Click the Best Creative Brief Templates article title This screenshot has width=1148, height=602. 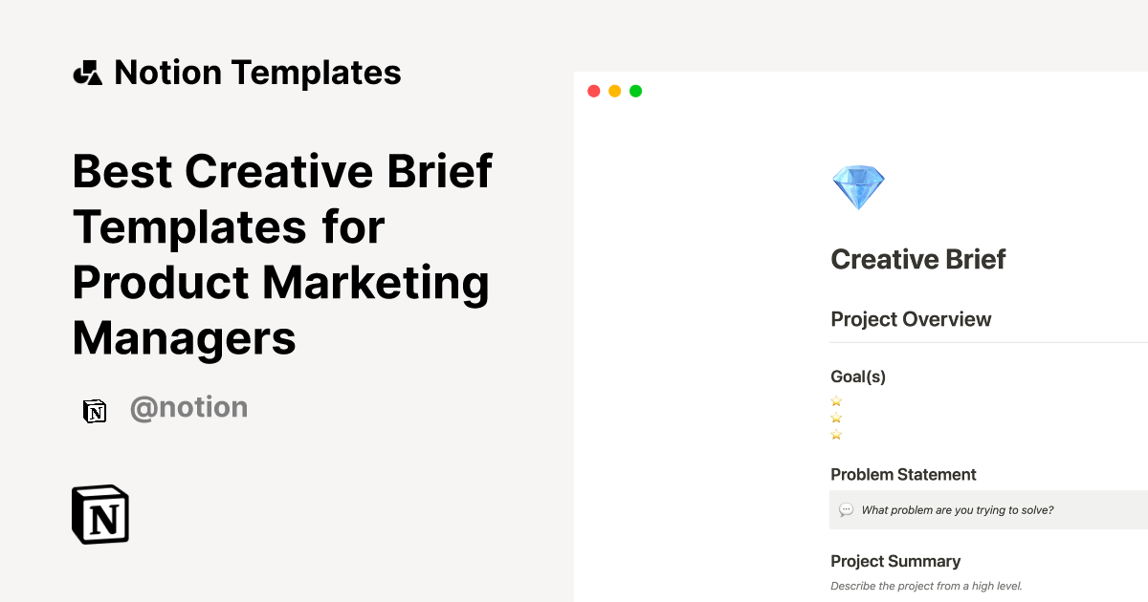[x=282, y=255]
